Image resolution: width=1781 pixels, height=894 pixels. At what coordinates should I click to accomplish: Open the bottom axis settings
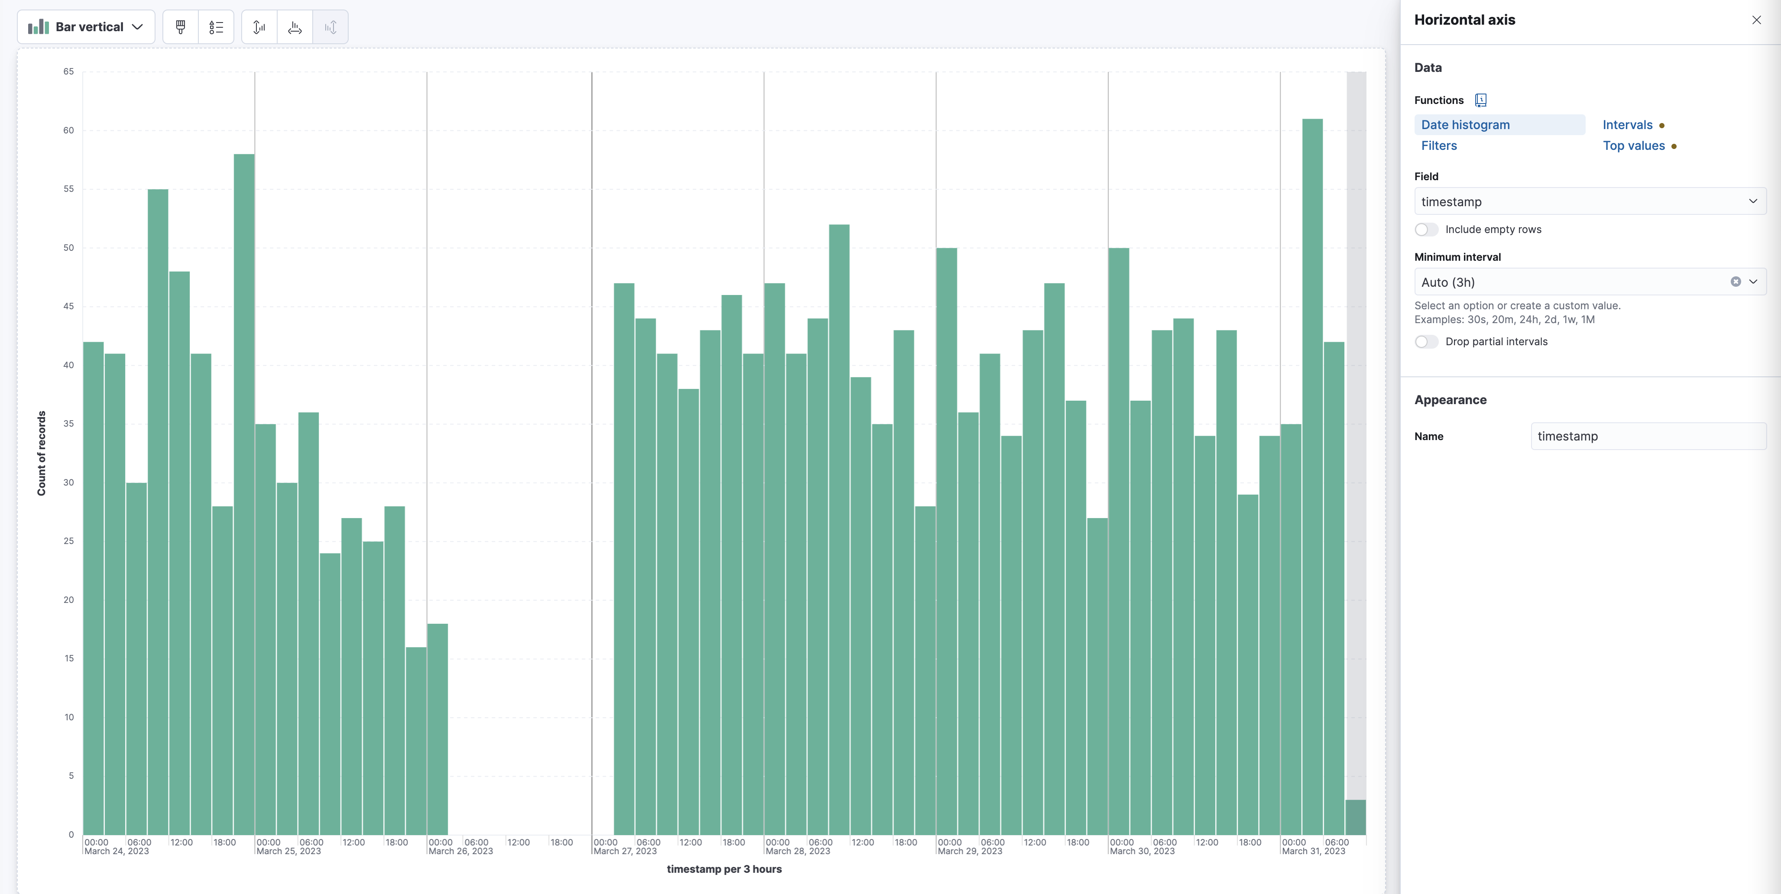295,27
